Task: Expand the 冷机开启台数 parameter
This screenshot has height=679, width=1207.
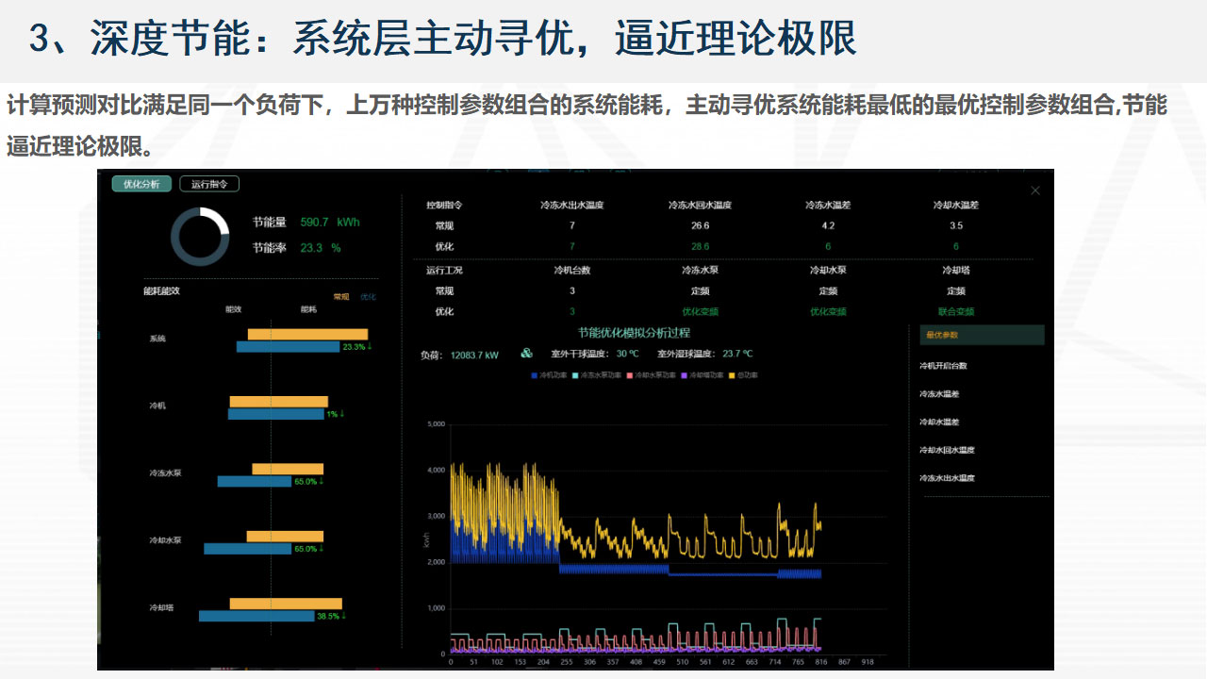Action: tap(943, 366)
